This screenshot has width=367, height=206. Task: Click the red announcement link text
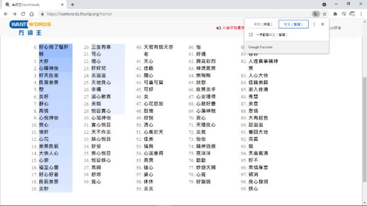[x=233, y=28]
